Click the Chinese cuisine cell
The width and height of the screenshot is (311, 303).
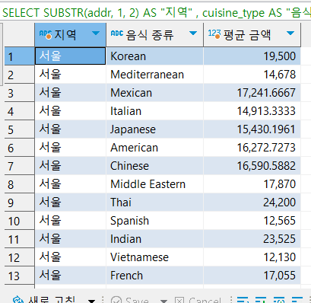pyautogui.click(x=155, y=166)
